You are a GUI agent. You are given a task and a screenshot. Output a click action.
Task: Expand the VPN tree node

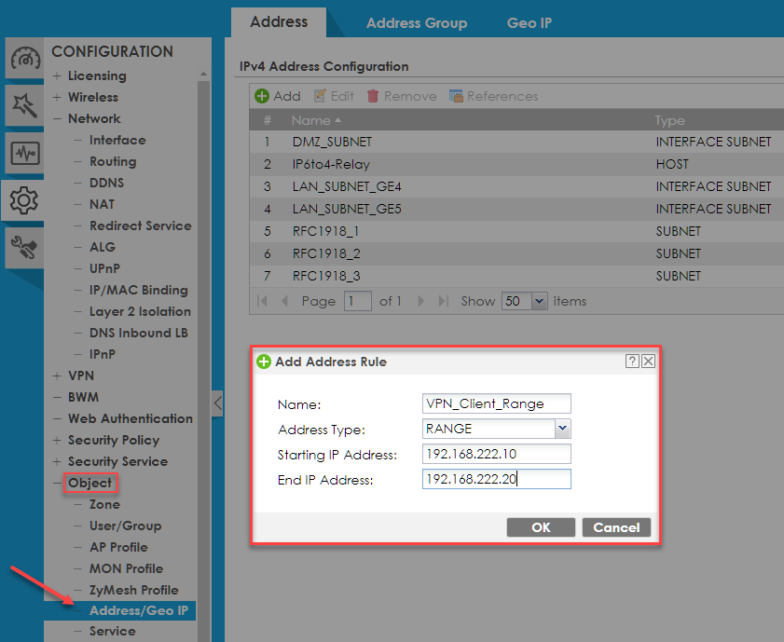point(58,376)
